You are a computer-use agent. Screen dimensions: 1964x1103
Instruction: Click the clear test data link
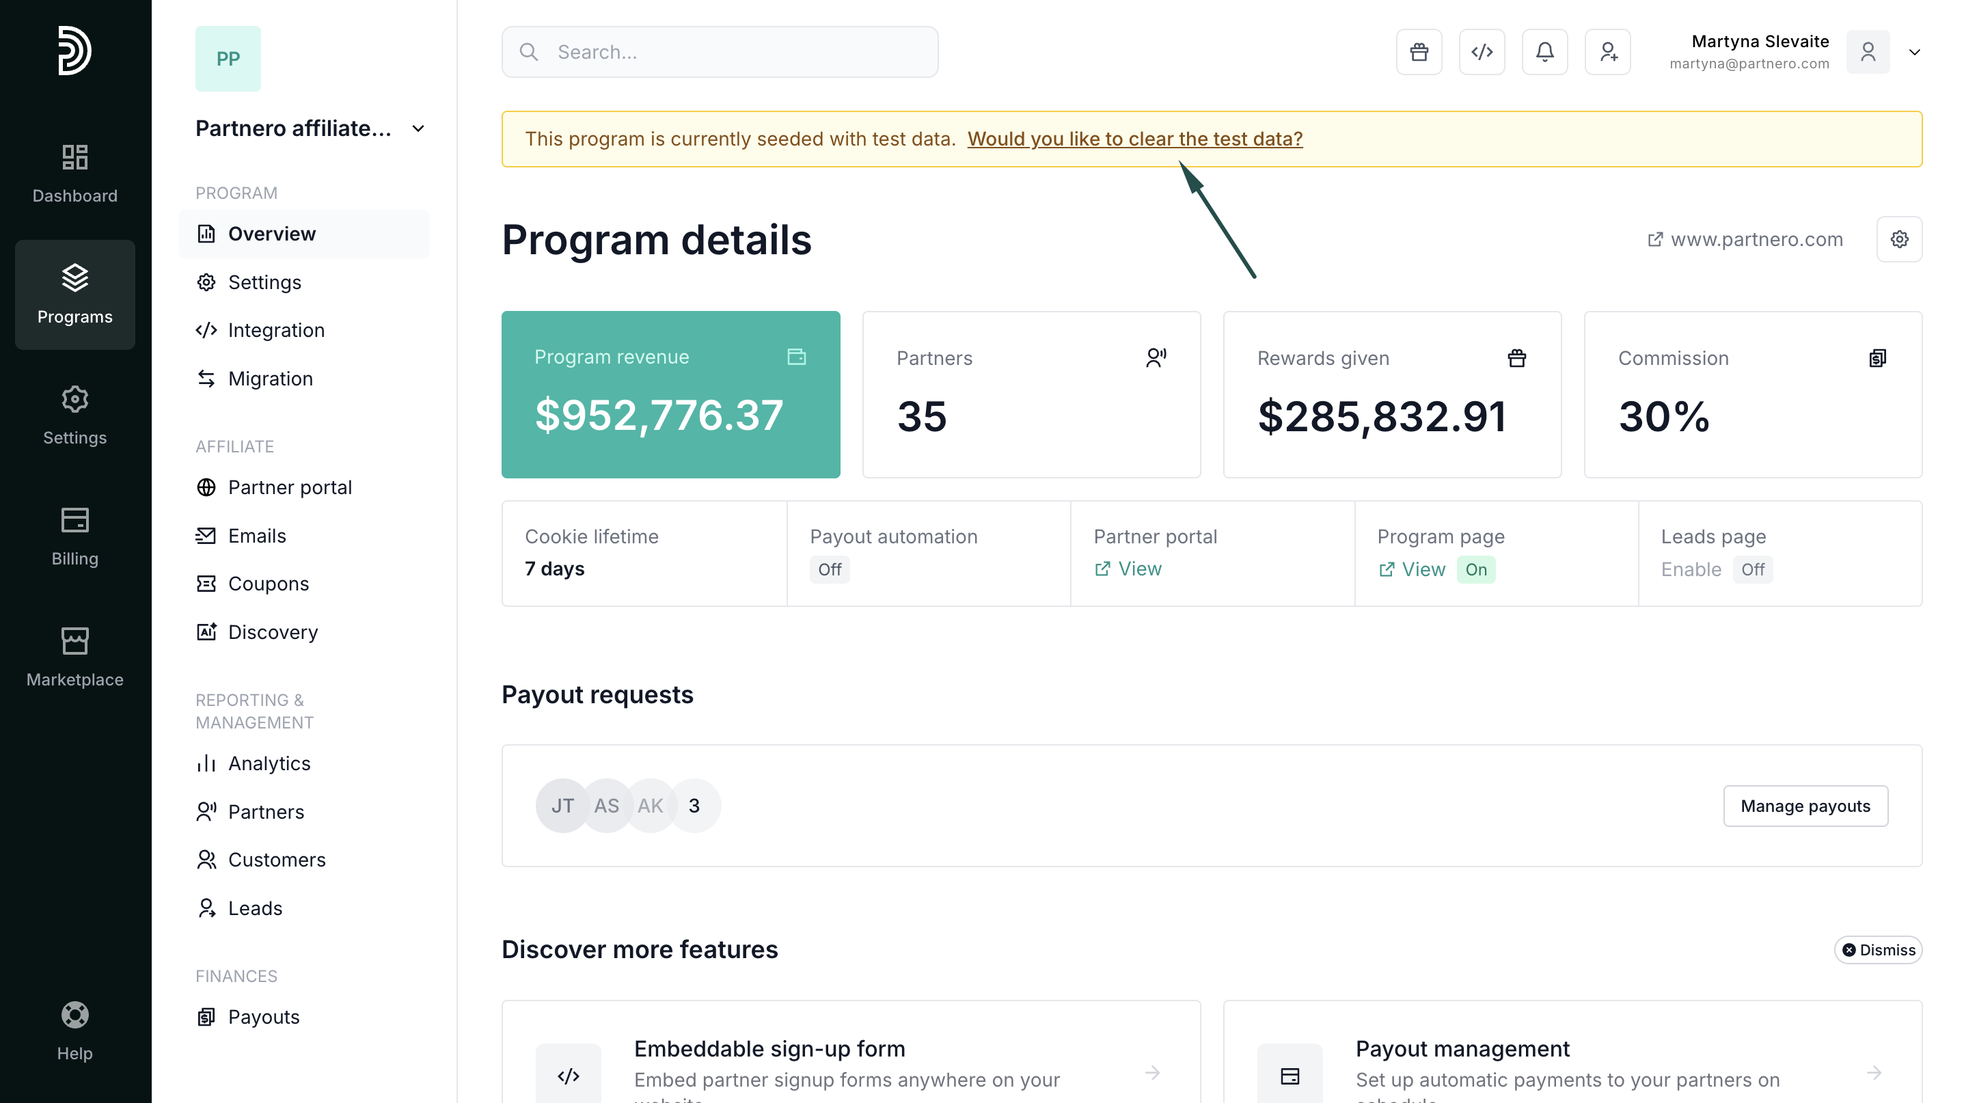tap(1134, 139)
